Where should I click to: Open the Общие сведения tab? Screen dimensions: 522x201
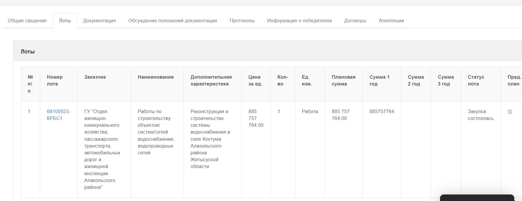(x=27, y=20)
